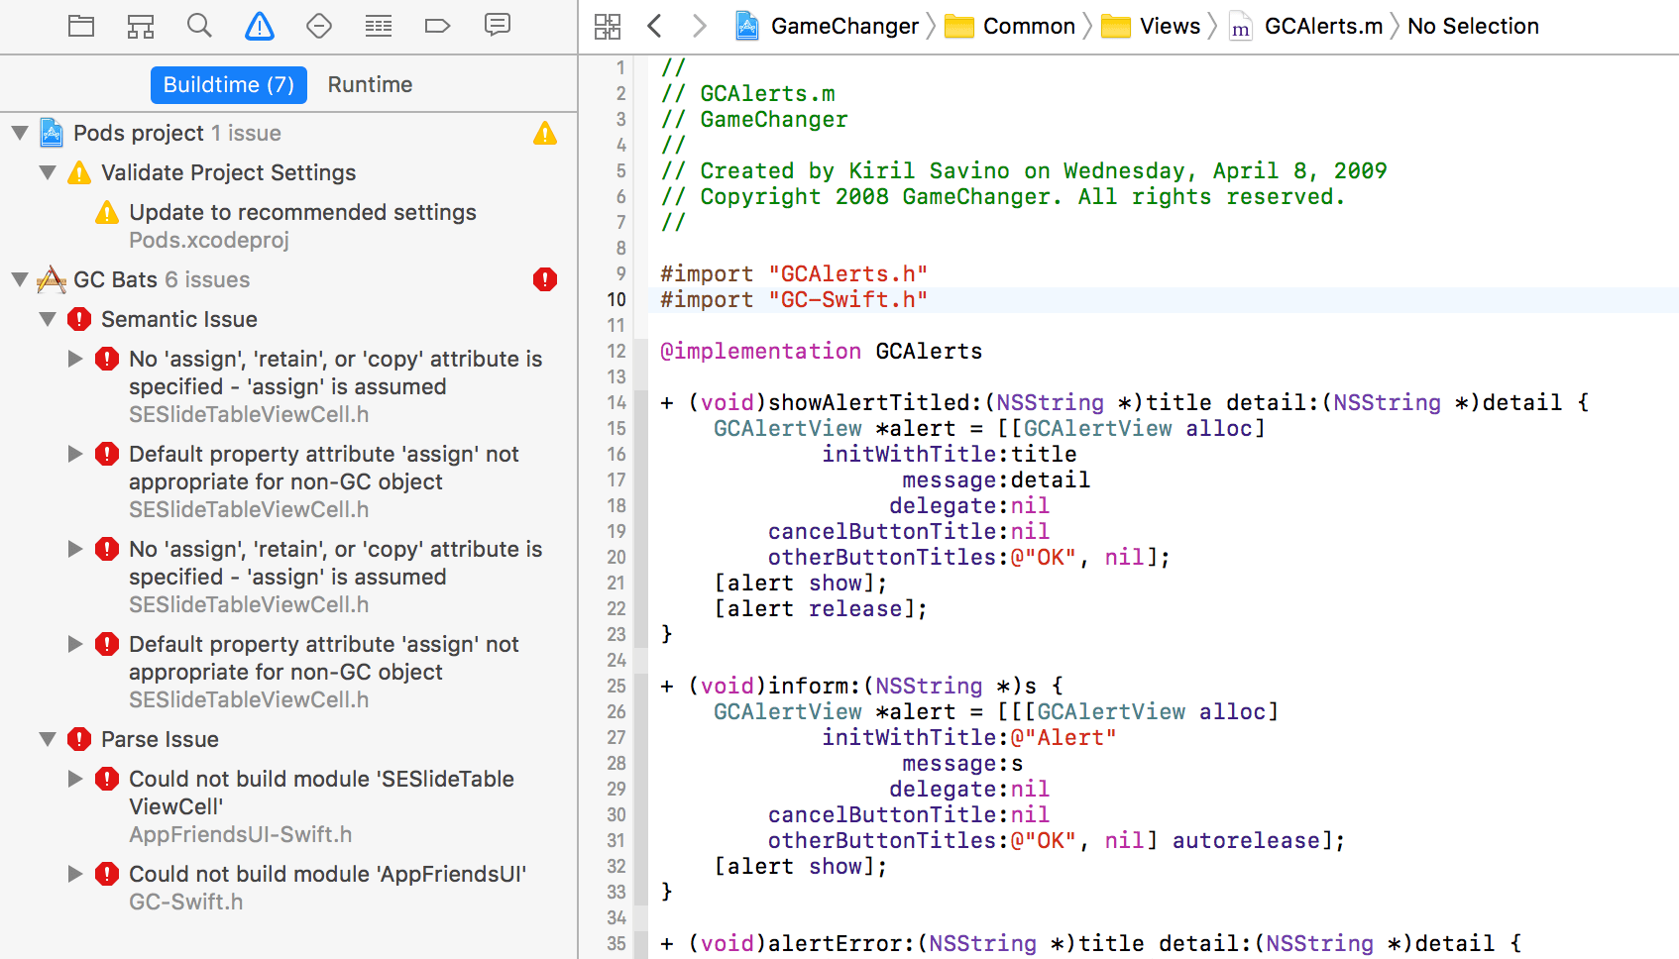Image resolution: width=1679 pixels, height=959 pixels.
Task: Open the Find navigator
Action: coord(199,27)
